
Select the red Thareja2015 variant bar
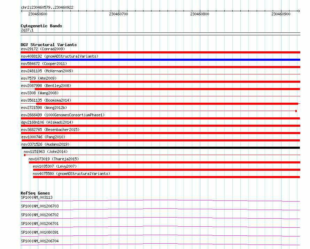coord(164,162)
